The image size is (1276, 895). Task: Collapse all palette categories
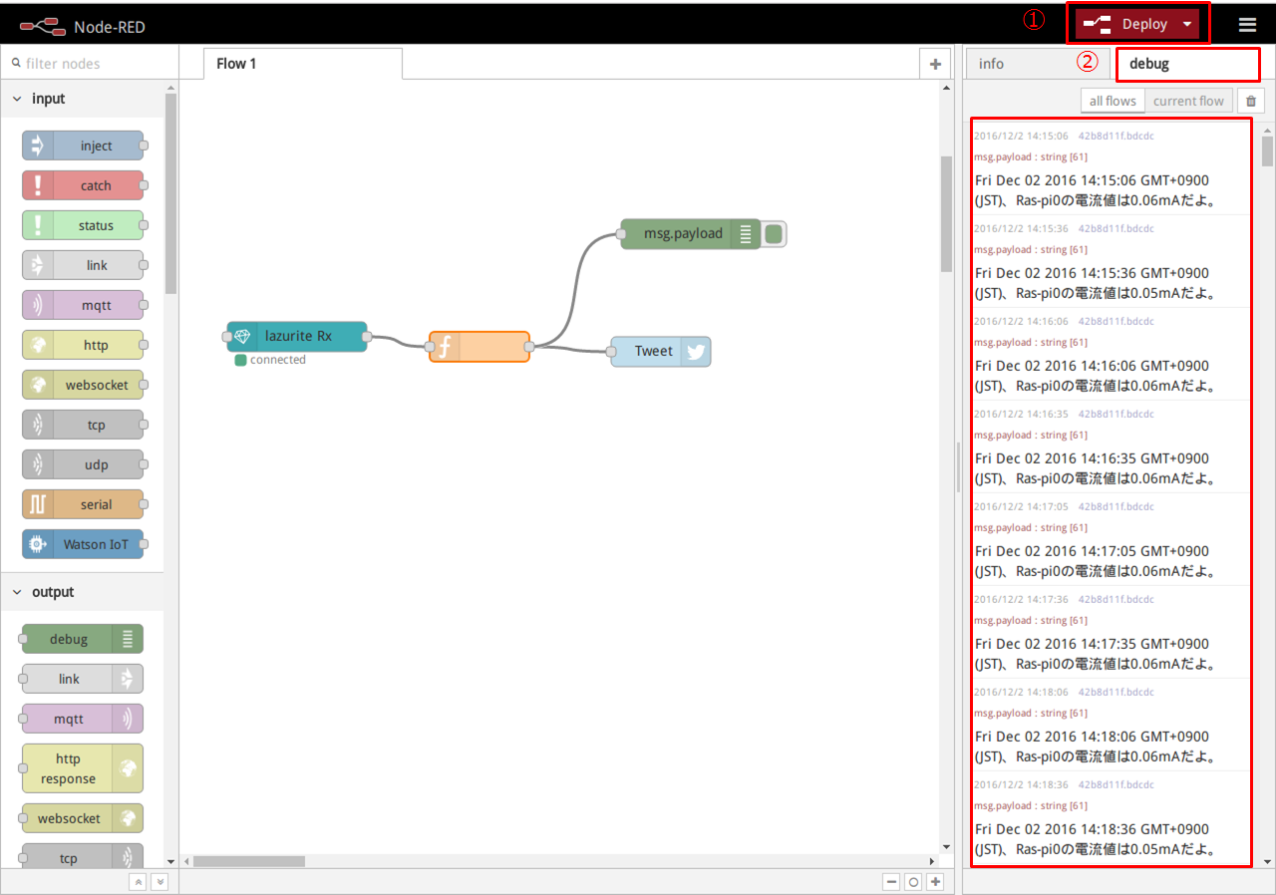[x=139, y=882]
